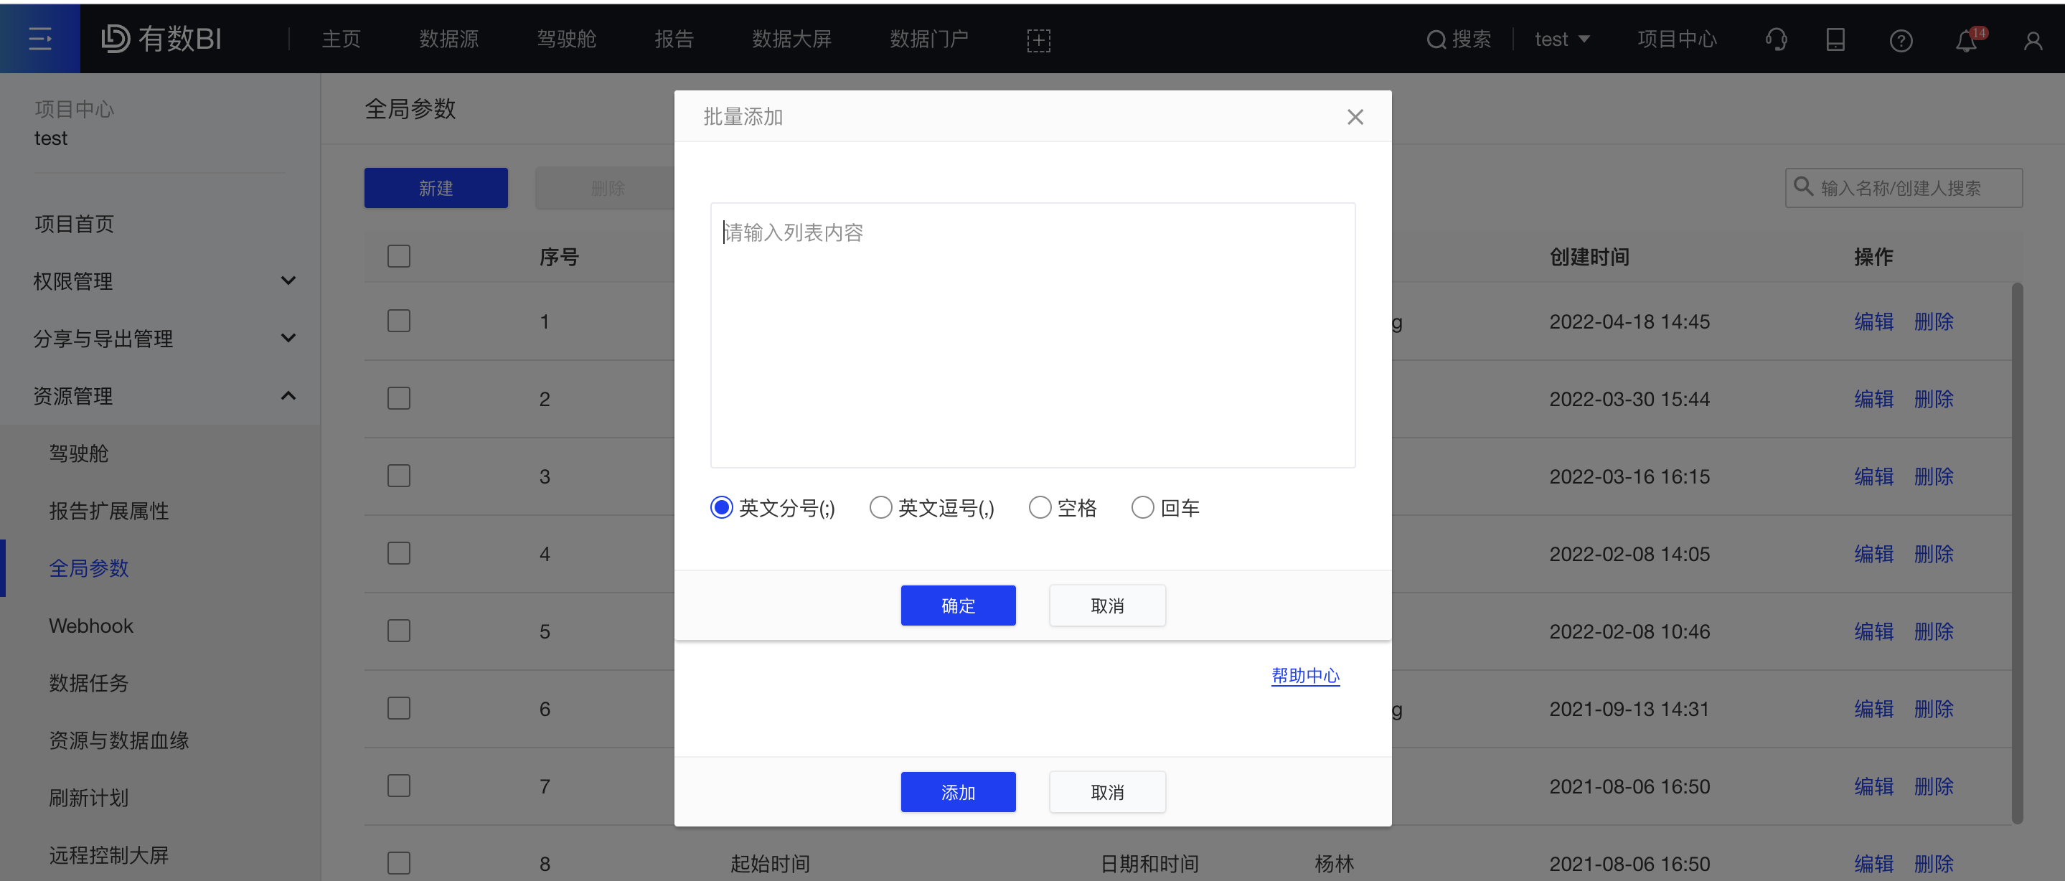This screenshot has width=2065, height=881.
Task: Click the headset customer support icon
Action: 1777,40
